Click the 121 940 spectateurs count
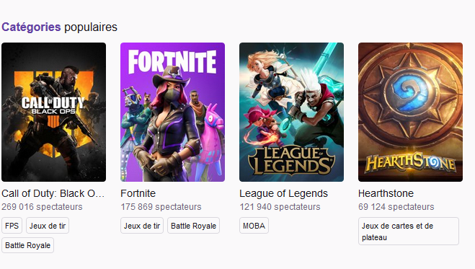The width and height of the screenshot is (475, 269). tap(280, 207)
